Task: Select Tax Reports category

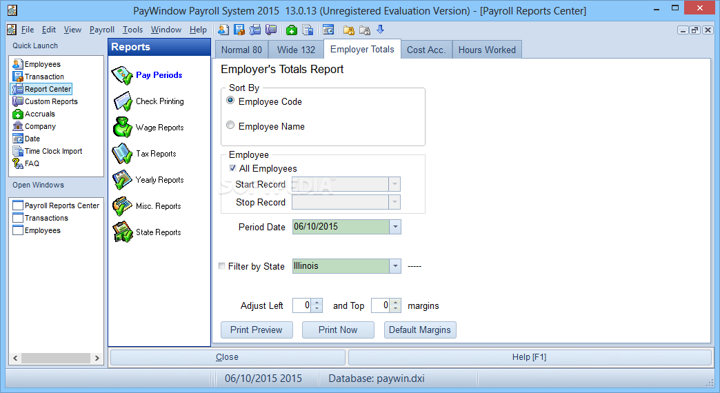Action: pos(145,154)
